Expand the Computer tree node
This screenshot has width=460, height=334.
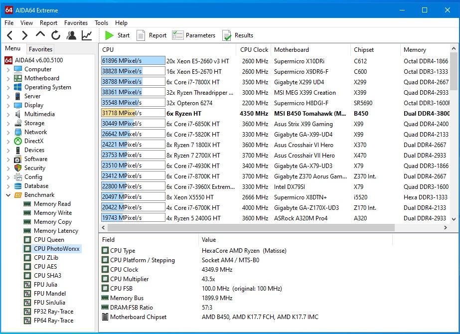8,70
